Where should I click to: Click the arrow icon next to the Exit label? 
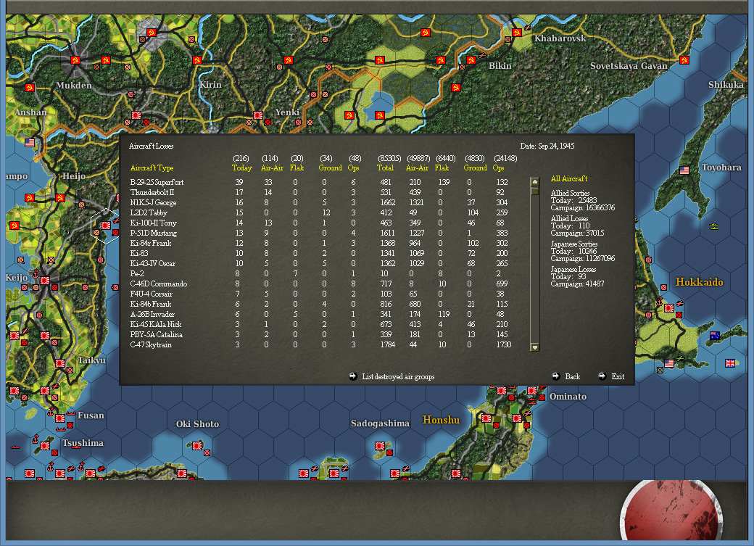[602, 376]
